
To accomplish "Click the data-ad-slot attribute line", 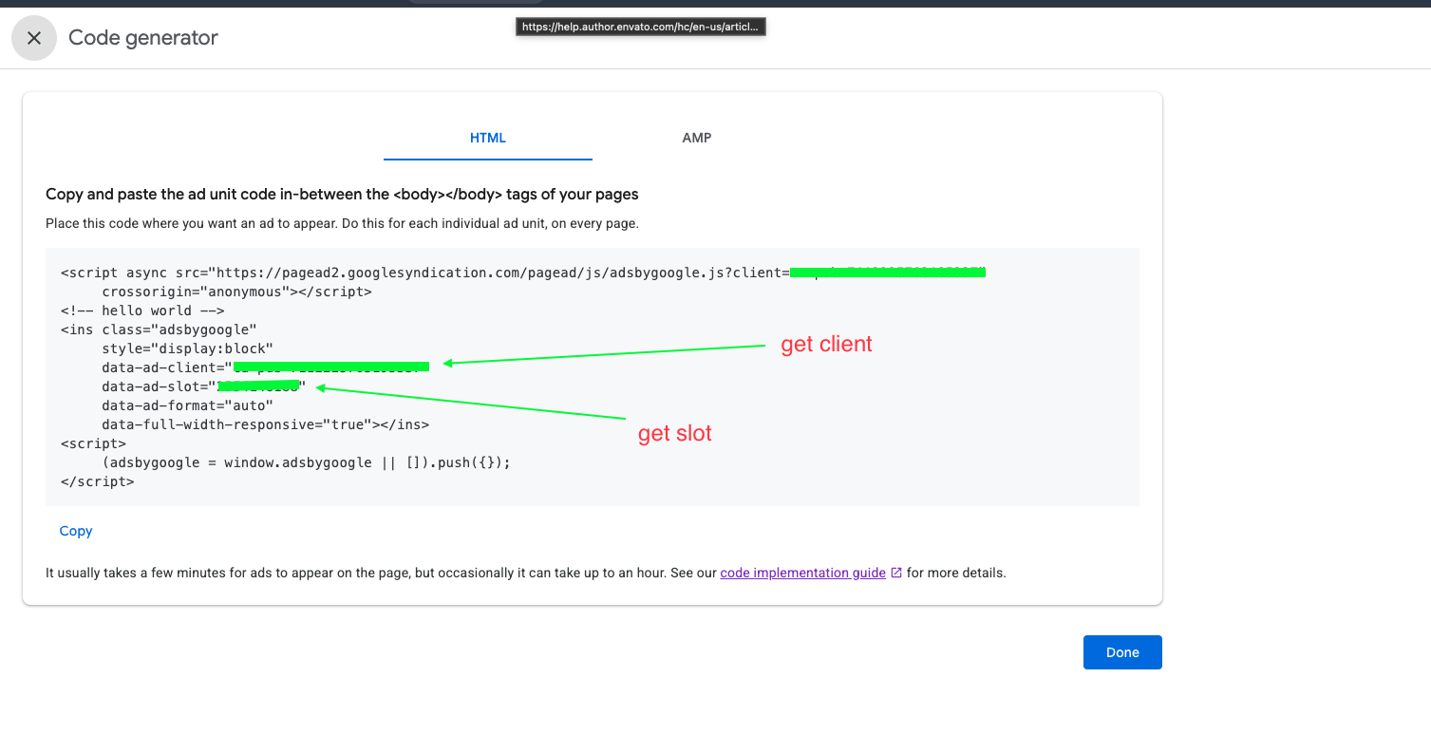I will pyautogui.click(x=157, y=386).
